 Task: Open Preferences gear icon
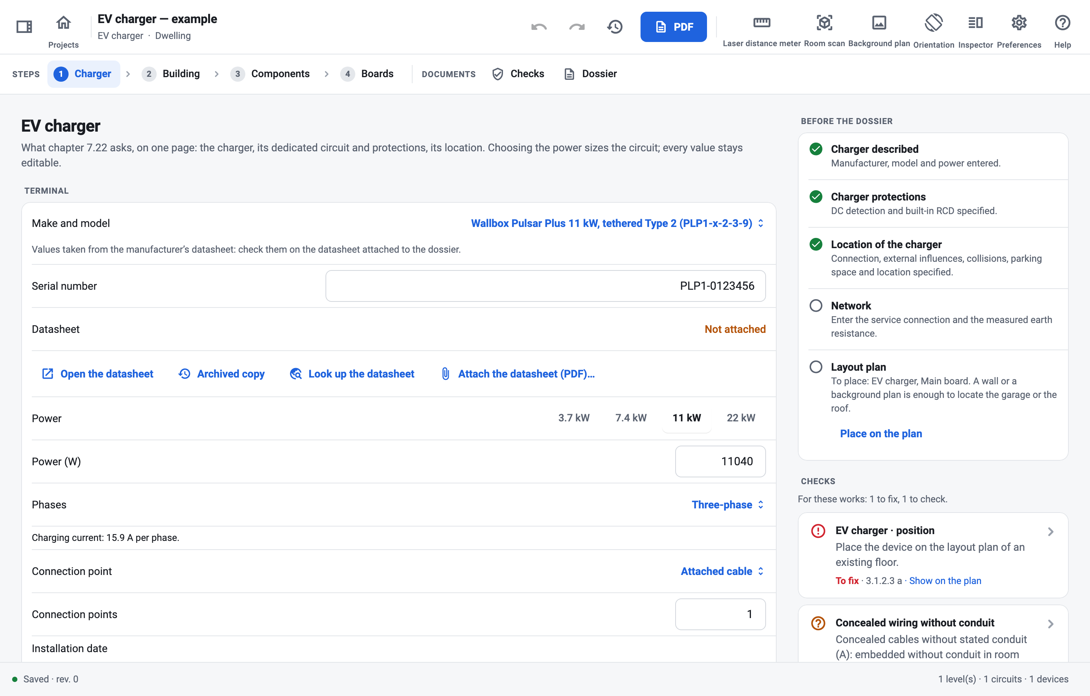coord(1019,23)
